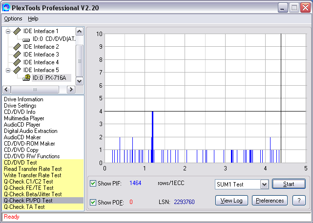The image size is (313, 223).
Task: Select IDE Interface 2 tree item
Action: coord(41,47)
